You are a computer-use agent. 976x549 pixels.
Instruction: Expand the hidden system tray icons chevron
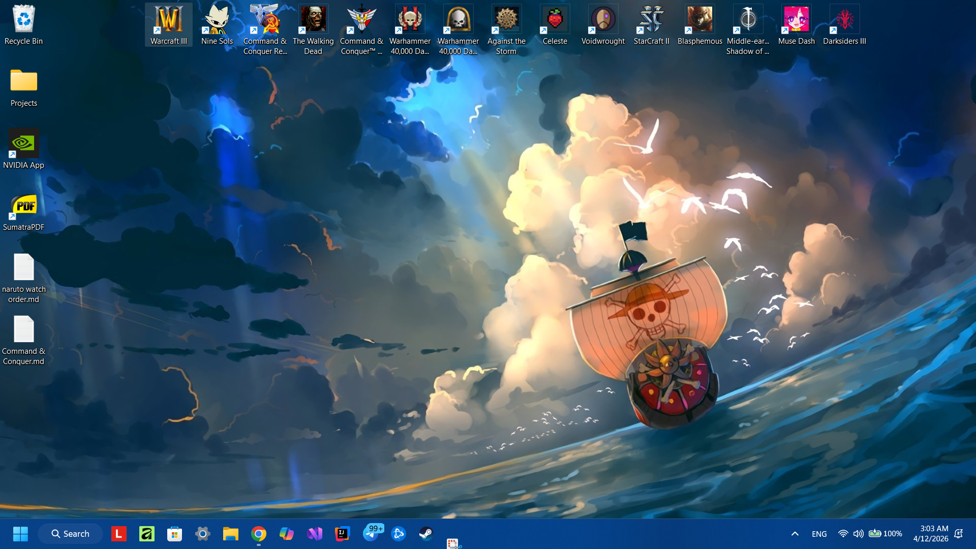(x=795, y=534)
